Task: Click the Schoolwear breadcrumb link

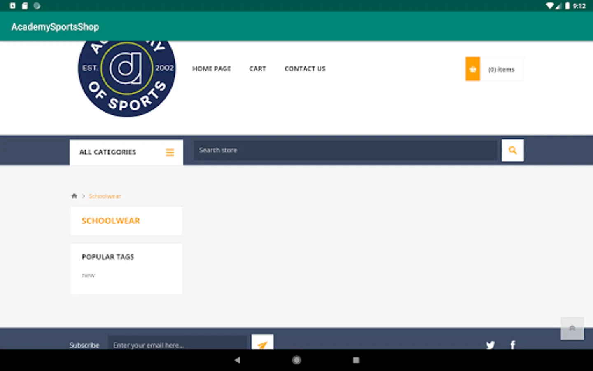Action: [x=105, y=196]
